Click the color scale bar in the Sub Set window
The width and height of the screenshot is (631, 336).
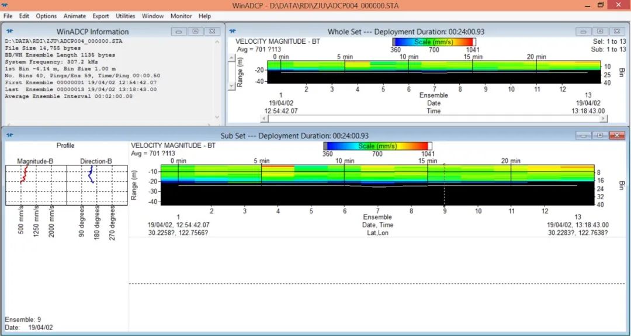pyautogui.click(x=377, y=146)
